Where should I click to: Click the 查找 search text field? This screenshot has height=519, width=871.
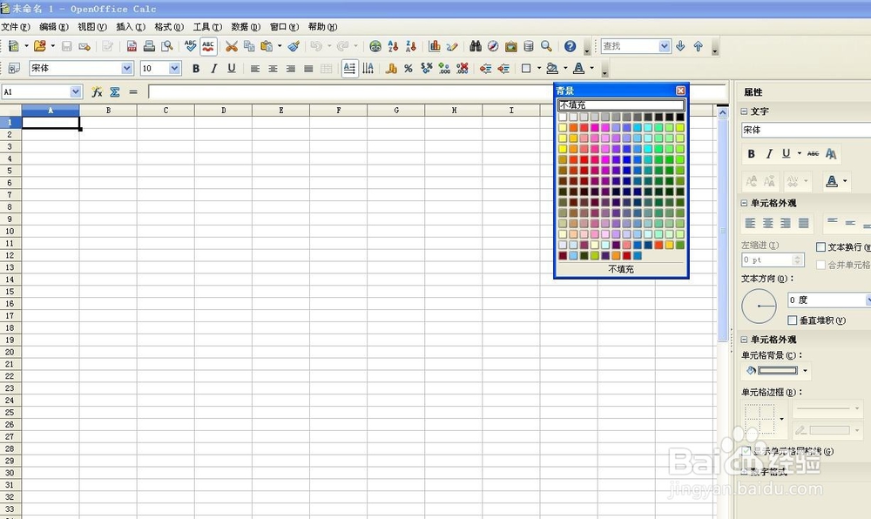click(630, 46)
